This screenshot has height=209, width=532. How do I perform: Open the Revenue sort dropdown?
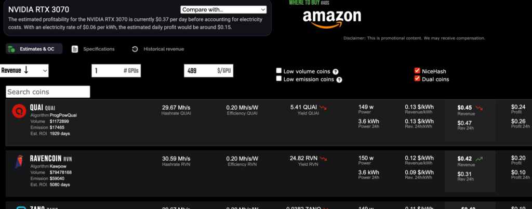click(x=24, y=71)
